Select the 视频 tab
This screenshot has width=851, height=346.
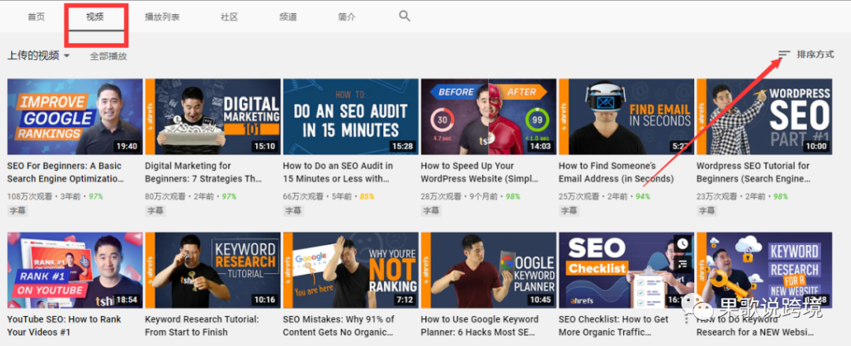click(x=95, y=17)
